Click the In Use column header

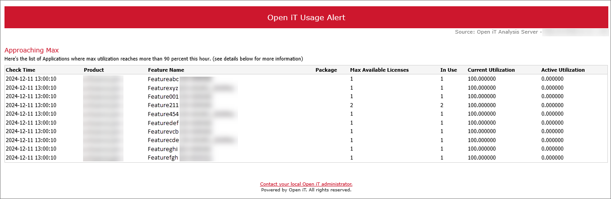pos(448,70)
